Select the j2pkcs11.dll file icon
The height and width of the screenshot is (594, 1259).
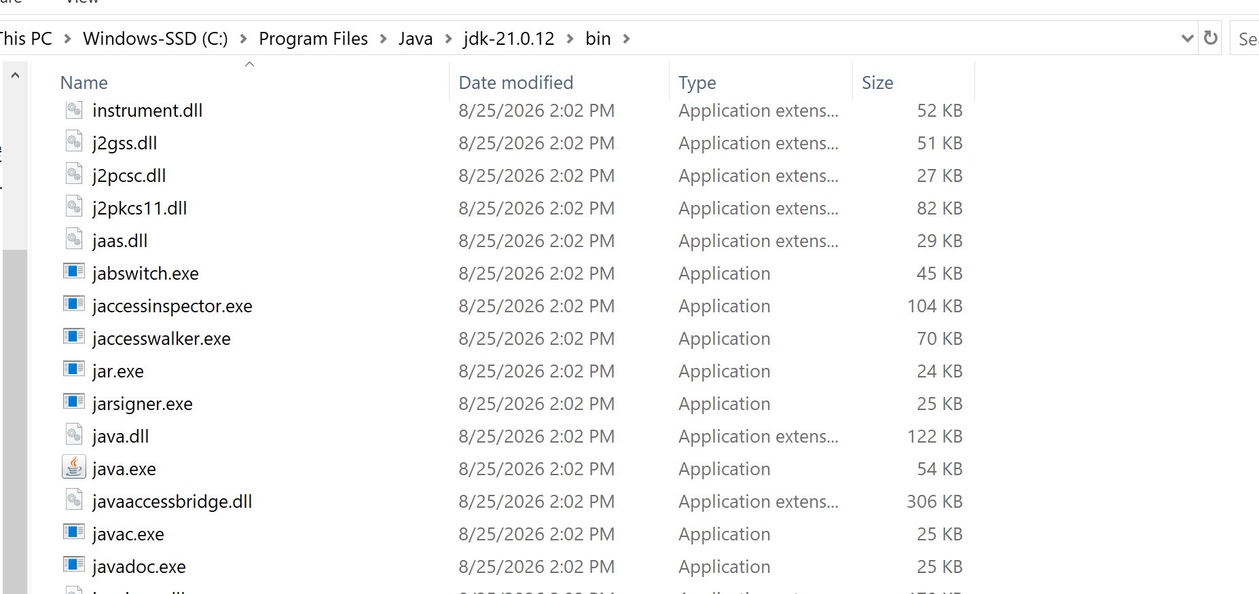pos(74,207)
